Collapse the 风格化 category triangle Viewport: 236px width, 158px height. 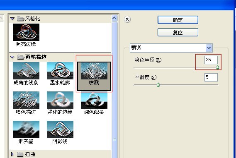(12, 19)
